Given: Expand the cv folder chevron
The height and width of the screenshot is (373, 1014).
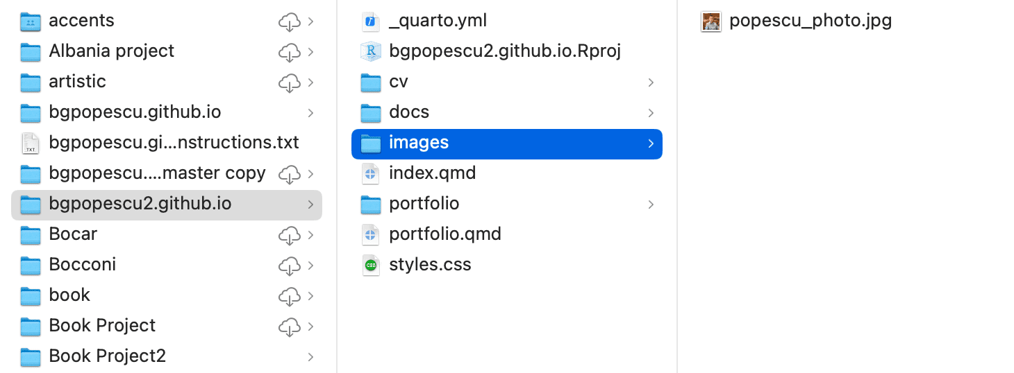Looking at the screenshot, I should coord(651,83).
